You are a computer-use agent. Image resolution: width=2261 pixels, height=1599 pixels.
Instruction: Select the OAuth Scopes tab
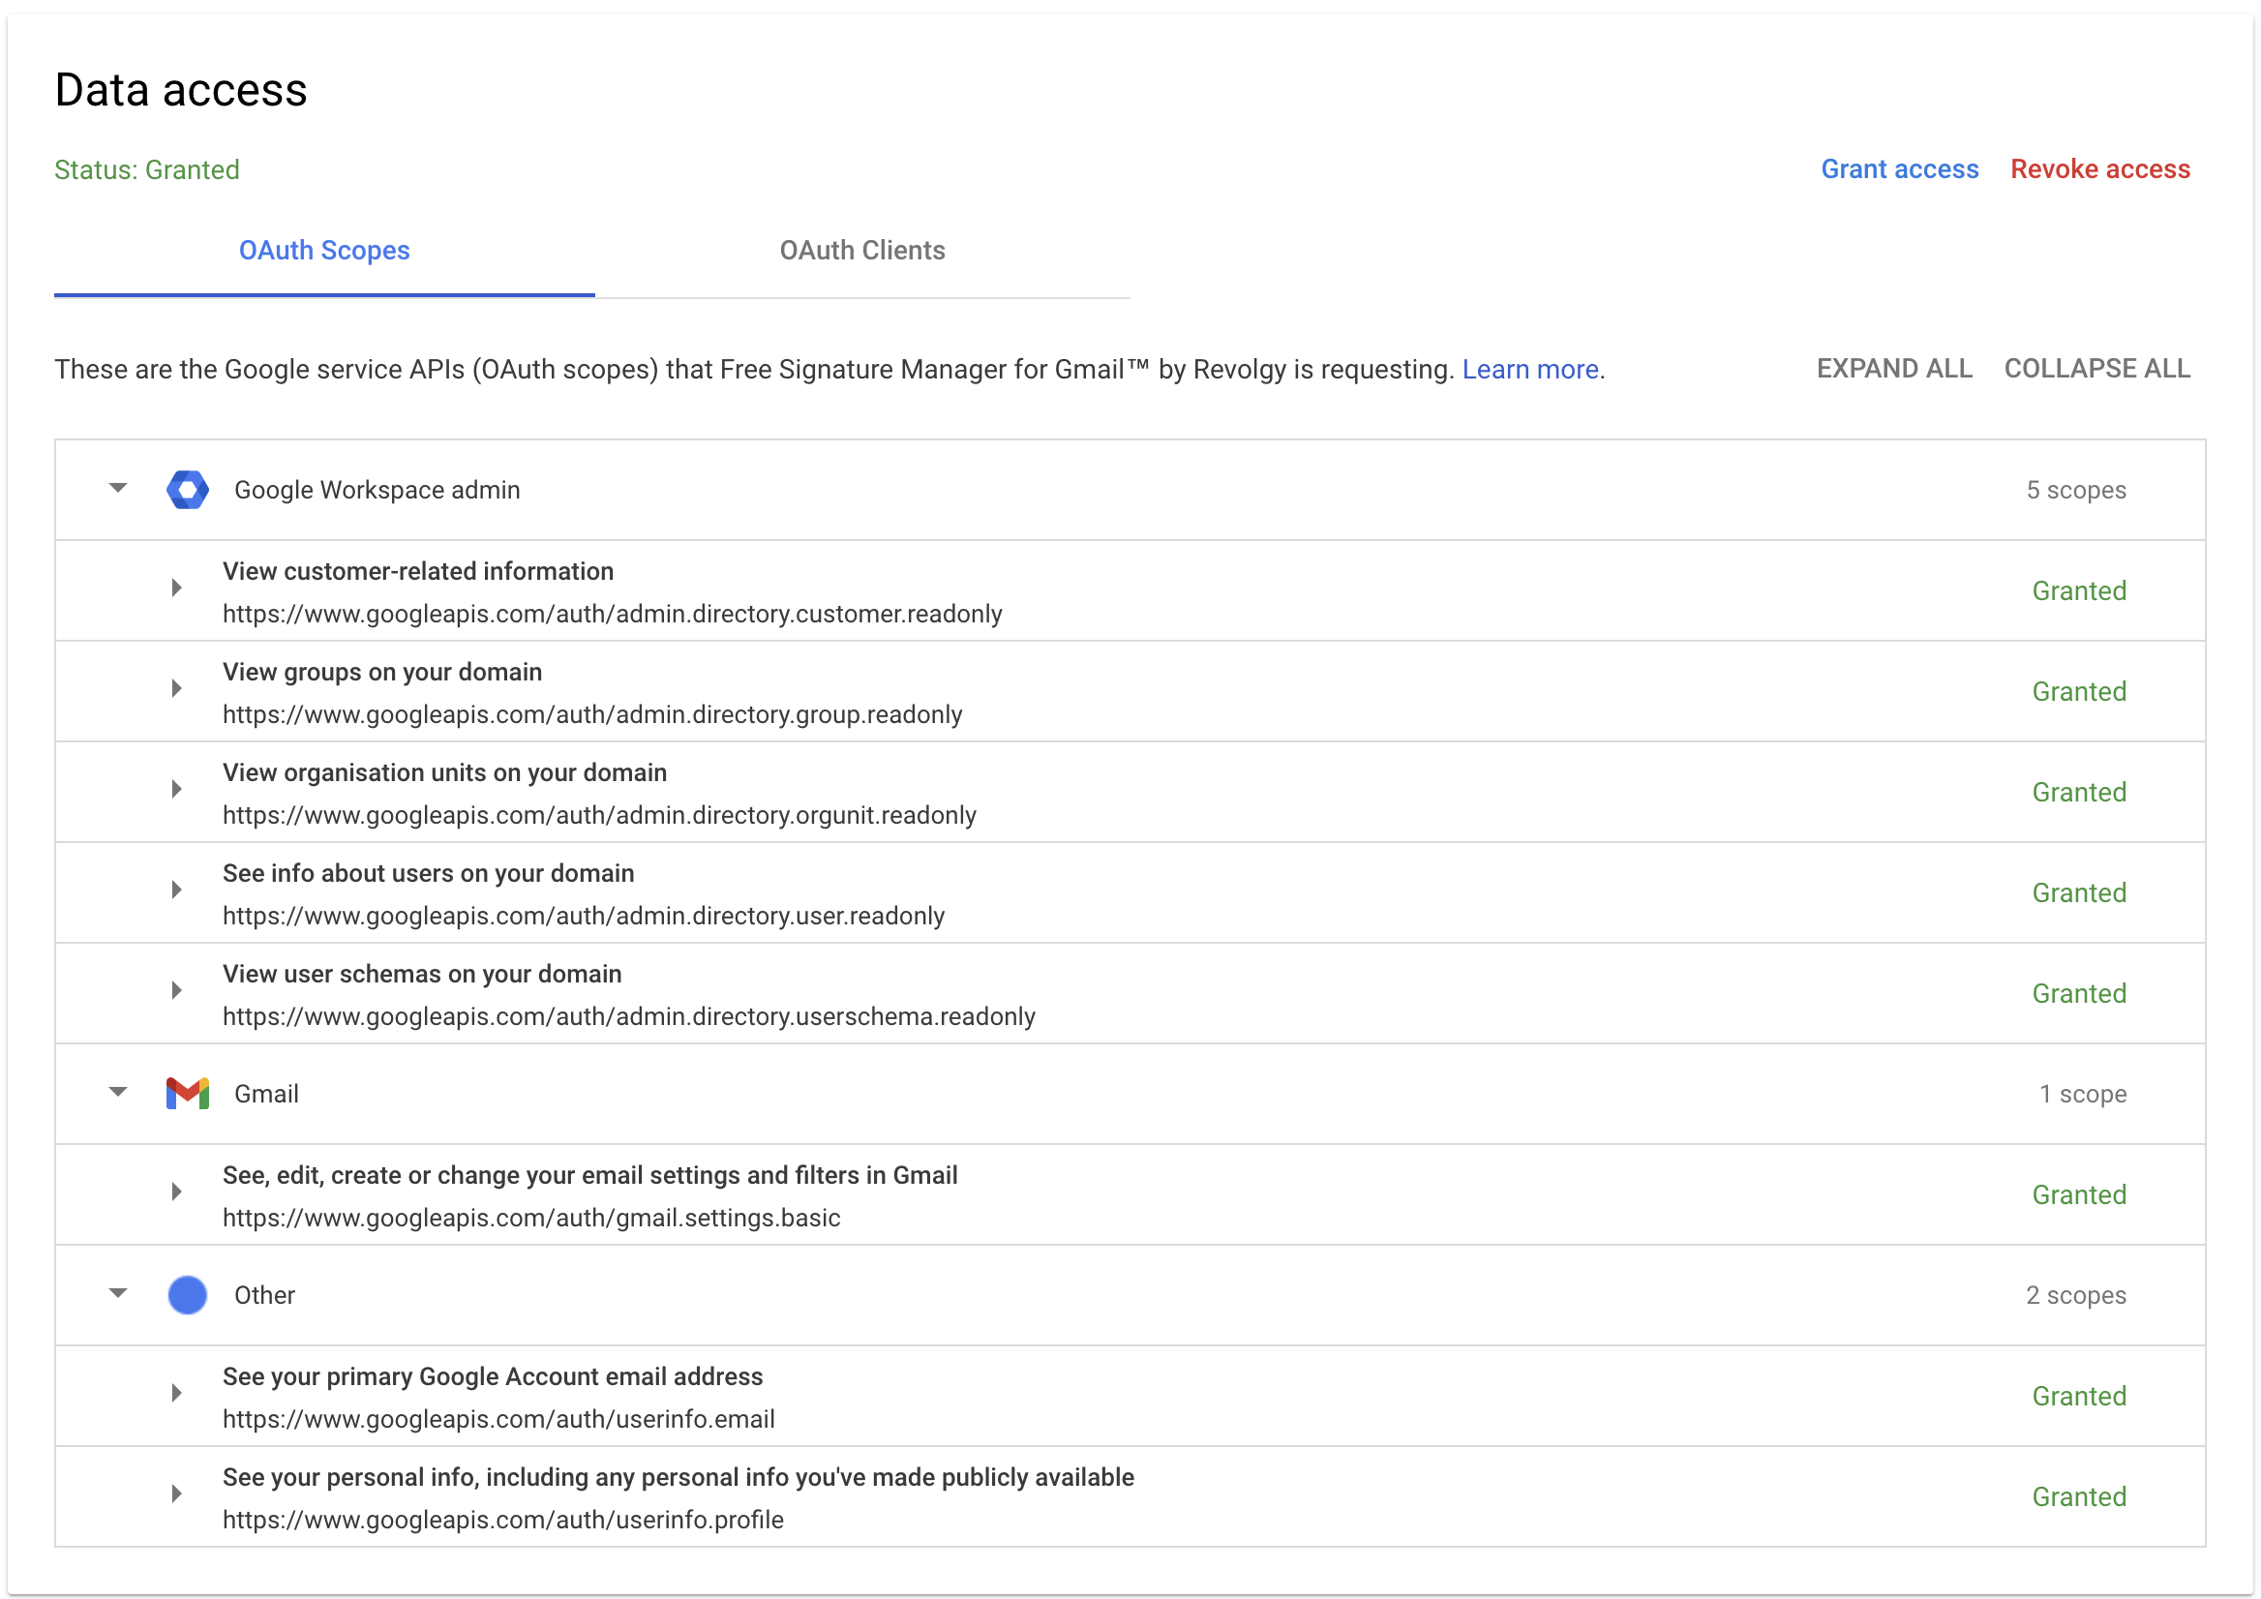(x=324, y=250)
